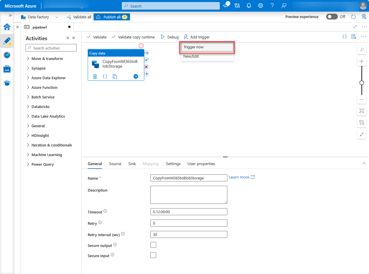Open canvas search magnifier on the right
This screenshot has width=369, height=274.
361,50
